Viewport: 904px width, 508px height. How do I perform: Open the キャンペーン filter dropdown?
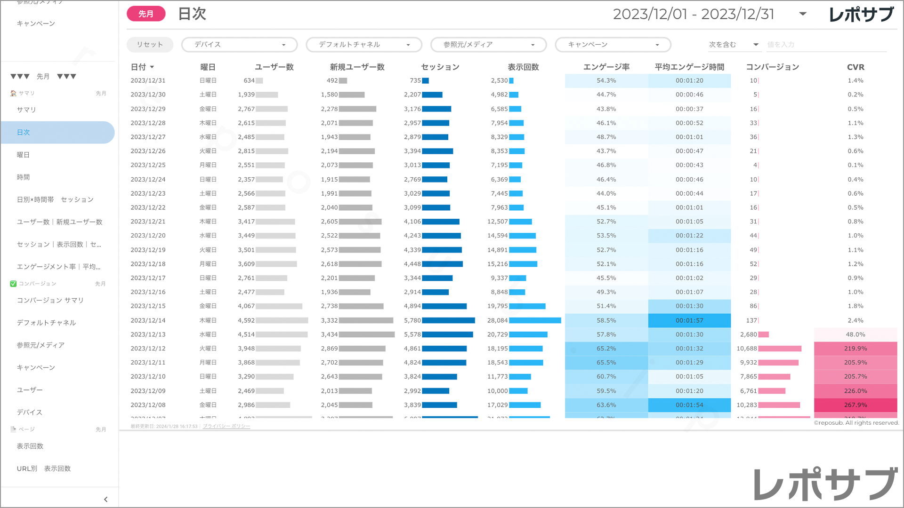coord(613,45)
